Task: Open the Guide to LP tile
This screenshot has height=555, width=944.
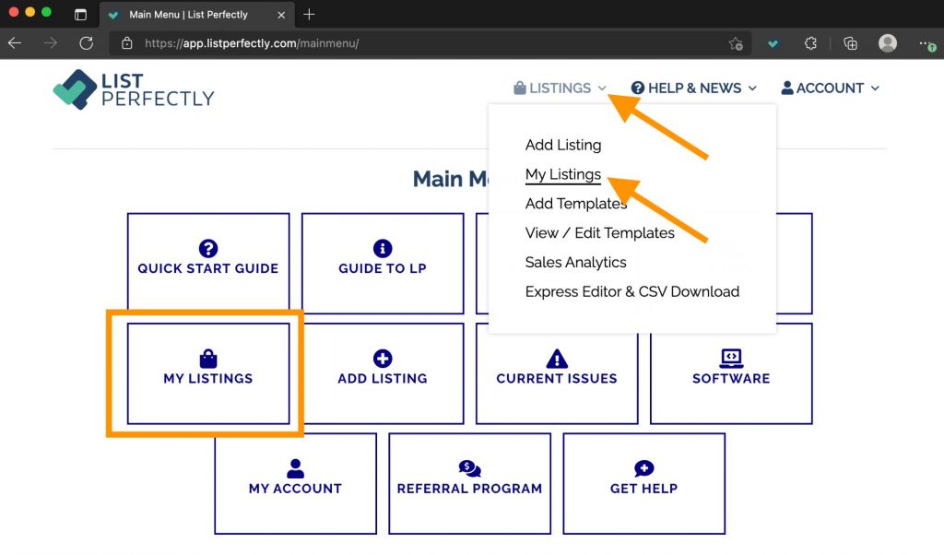Action: [383, 263]
